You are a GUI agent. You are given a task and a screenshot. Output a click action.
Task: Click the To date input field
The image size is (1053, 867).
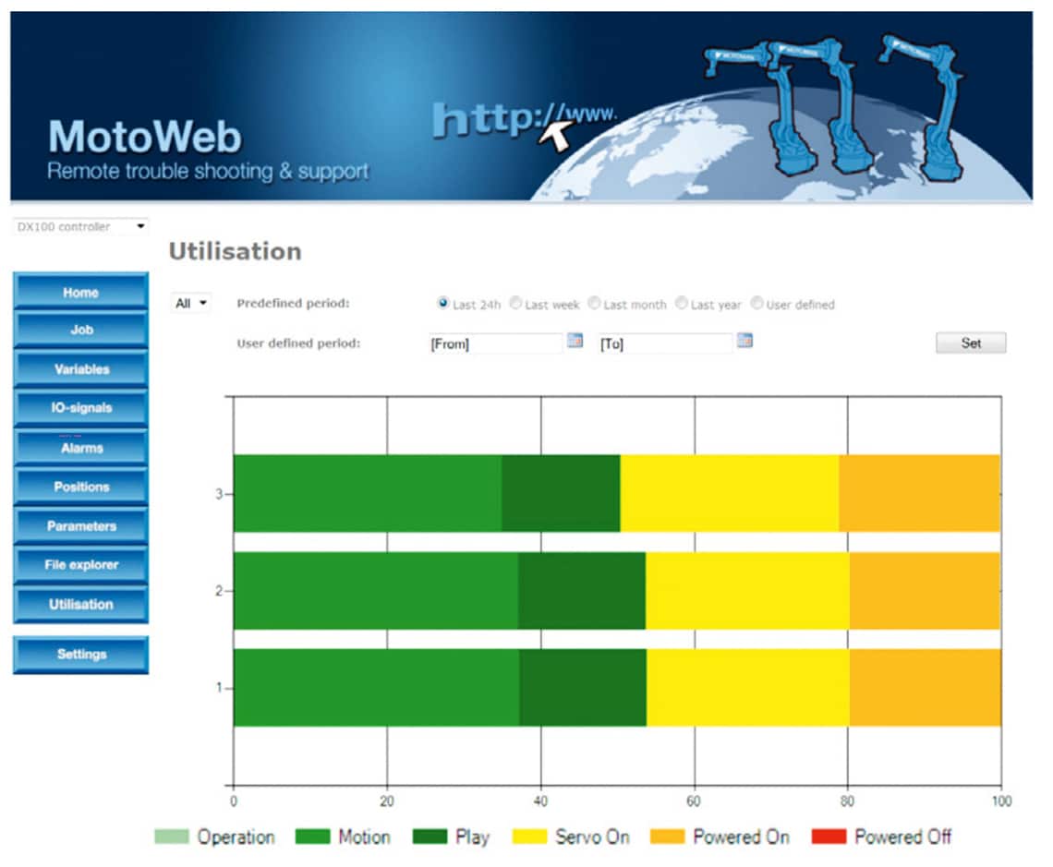(x=665, y=344)
